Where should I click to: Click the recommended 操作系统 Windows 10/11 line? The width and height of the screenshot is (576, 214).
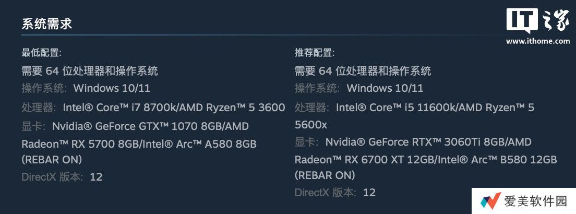[x=359, y=88]
